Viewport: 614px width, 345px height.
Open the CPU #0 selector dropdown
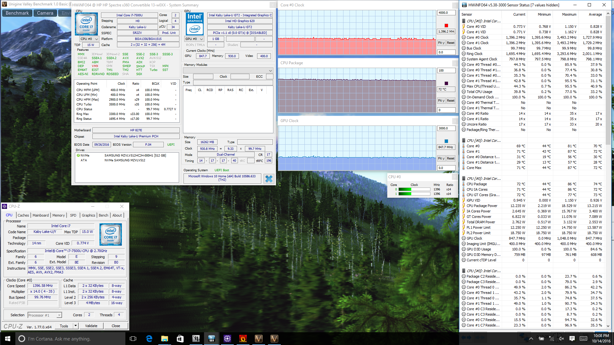coord(89,39)
